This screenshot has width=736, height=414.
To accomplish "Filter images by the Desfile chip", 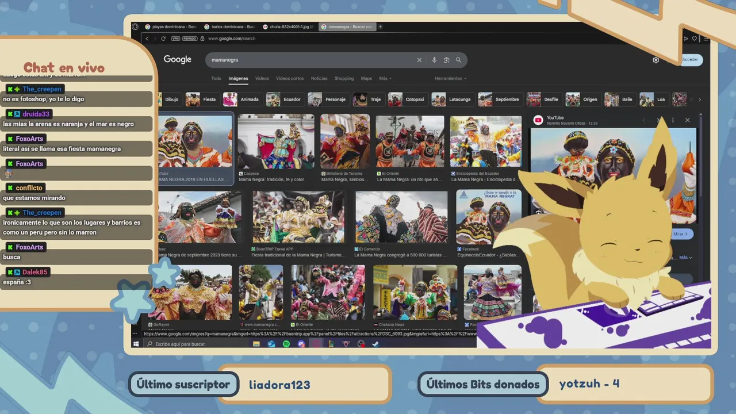I will [544, 99].
